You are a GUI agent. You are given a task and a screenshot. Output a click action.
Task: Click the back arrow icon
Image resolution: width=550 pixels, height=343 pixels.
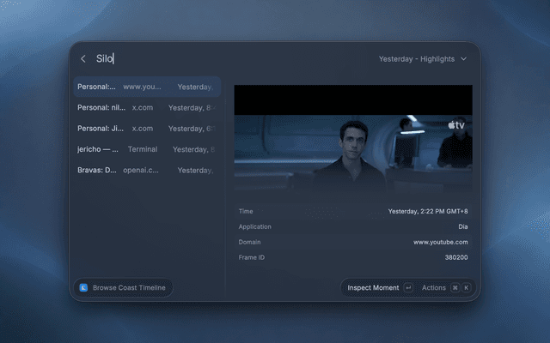(x=83, y=59)
